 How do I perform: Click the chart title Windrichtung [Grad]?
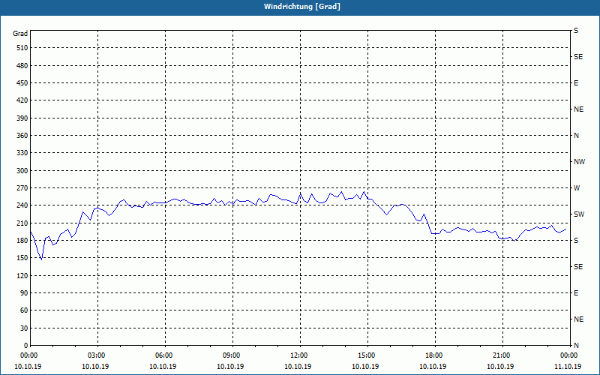pos(302,7)
